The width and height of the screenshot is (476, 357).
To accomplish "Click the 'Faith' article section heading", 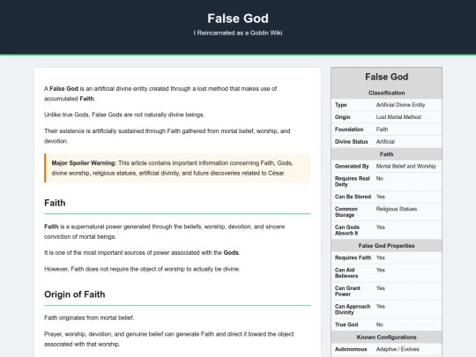I will (x=55, y=203).
